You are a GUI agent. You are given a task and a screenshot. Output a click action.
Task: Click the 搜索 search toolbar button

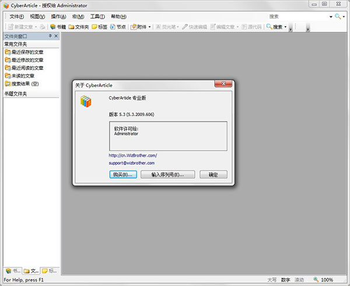(x=275, y=27)
